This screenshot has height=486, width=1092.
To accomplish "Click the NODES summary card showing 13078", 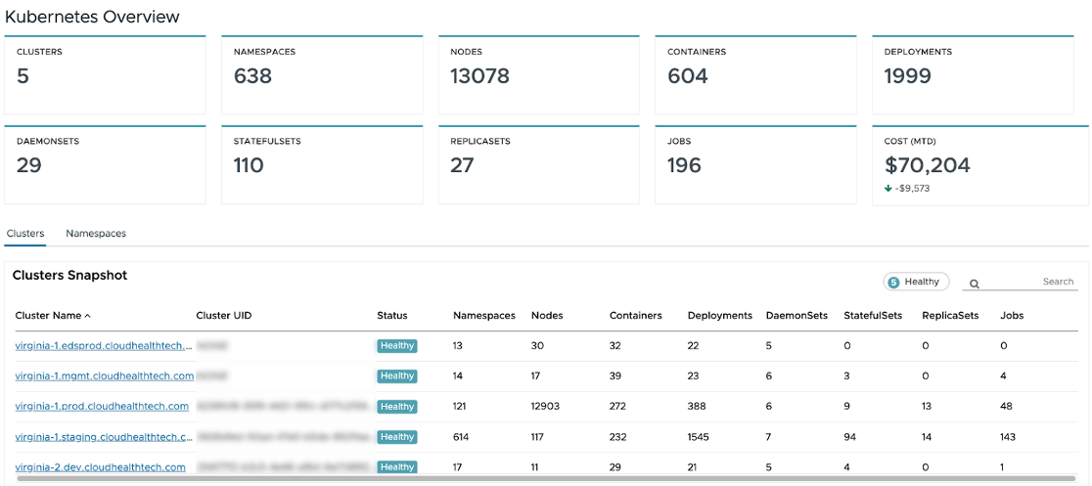I will (x=539, y=74).
